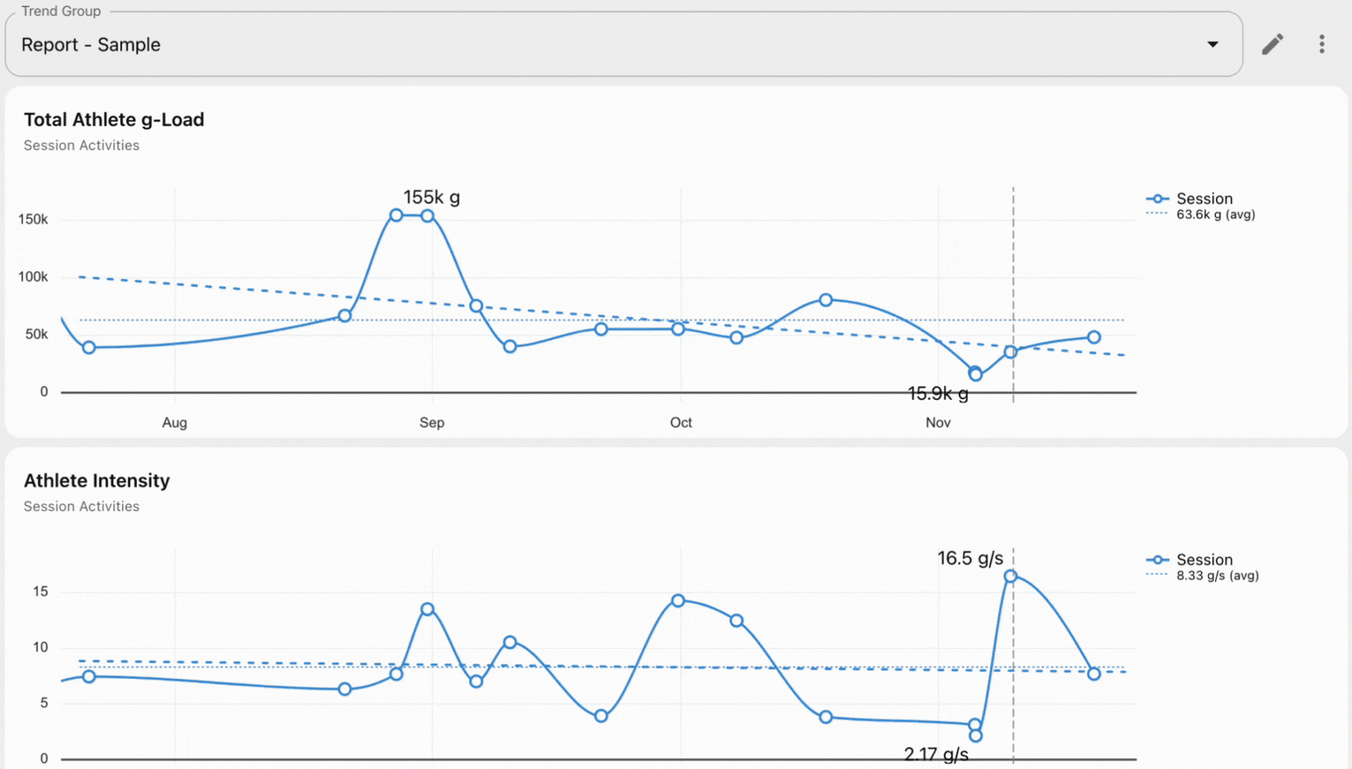Select the last data point in the g-Load chart
1352x769 pixels.
pos(1094,338)
